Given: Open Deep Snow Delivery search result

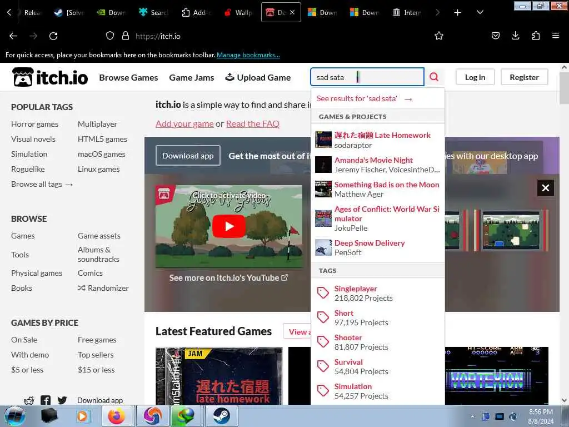Looking at the screenshot, I should point(378,247).
